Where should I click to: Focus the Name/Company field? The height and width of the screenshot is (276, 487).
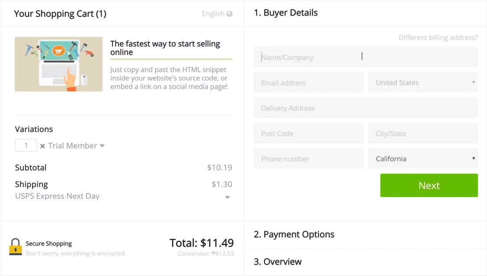[x=365, y=57]
